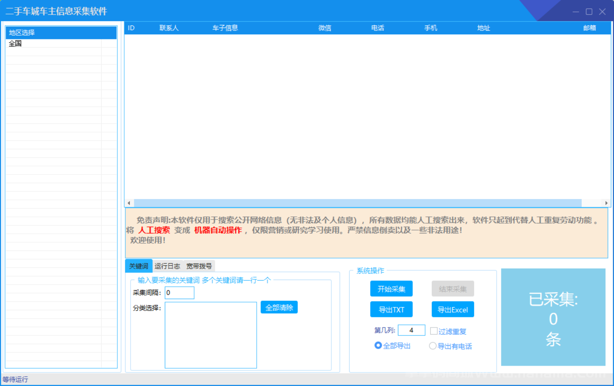Image resolution: width=614 pixels, height=386 pixels.
Task: Click the horizontal scrollbar below the table
Action: click(x=339, y=203)
